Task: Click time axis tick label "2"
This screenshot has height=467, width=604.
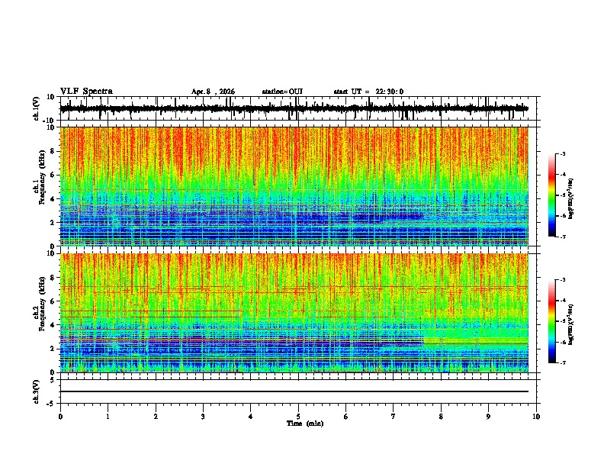Action: pyautogui.click(x=156, y=417)
